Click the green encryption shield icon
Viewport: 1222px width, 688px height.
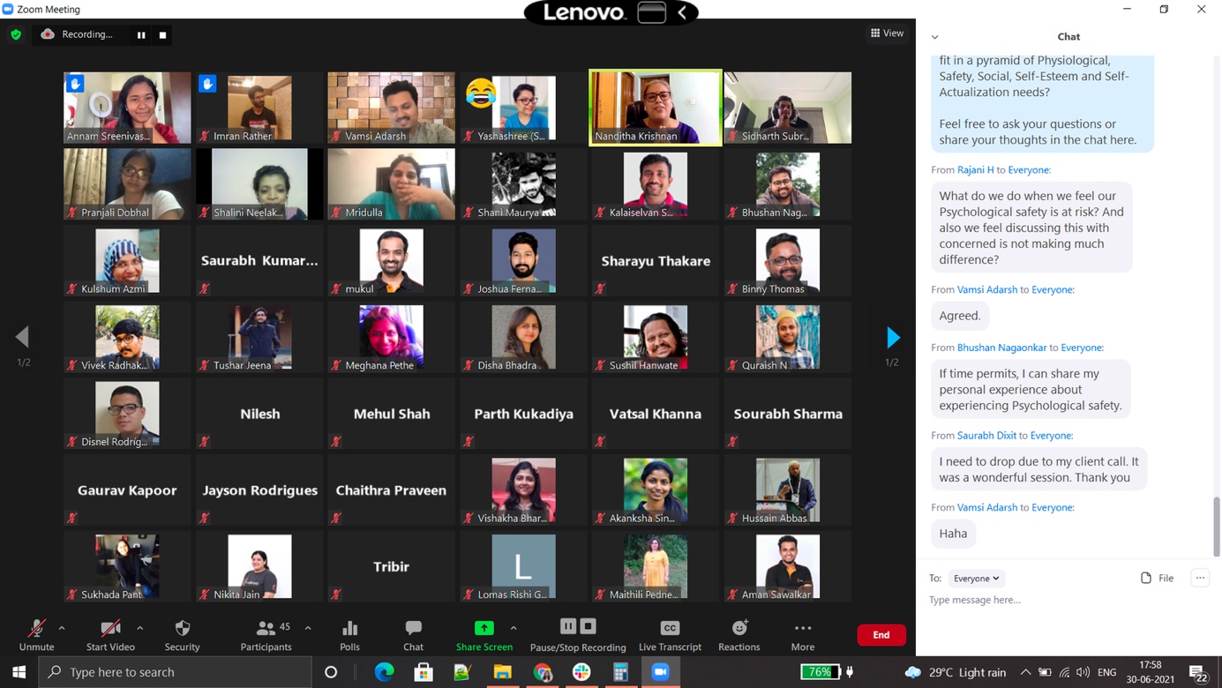[x=16, y=34]
